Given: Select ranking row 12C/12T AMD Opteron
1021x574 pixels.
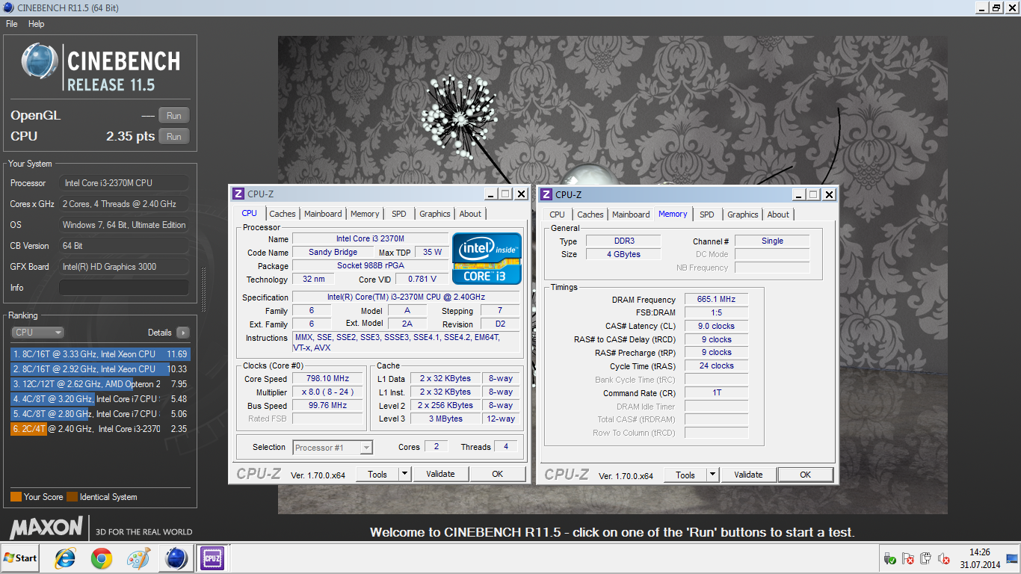Looking at the screenshot, I should pyautogui.click(x=100, y=384).
